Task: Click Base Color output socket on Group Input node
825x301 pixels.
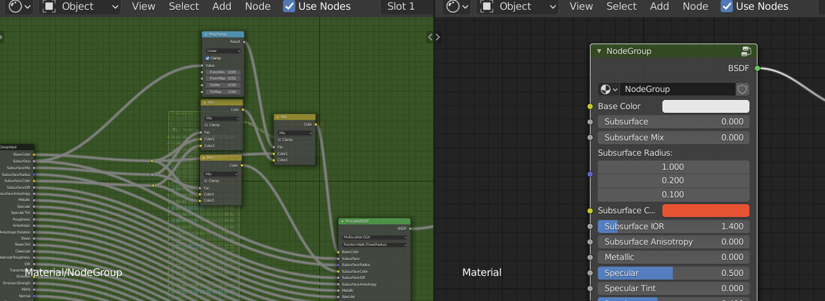Action: pyautogui.click(x=34, y=154)
